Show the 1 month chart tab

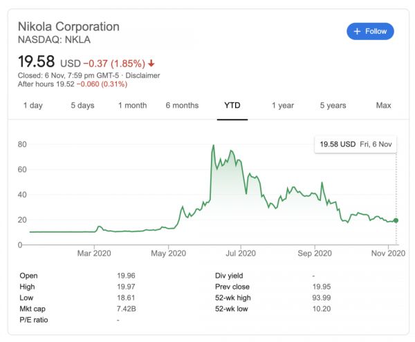pyautogui.click(x=132, y=106)
